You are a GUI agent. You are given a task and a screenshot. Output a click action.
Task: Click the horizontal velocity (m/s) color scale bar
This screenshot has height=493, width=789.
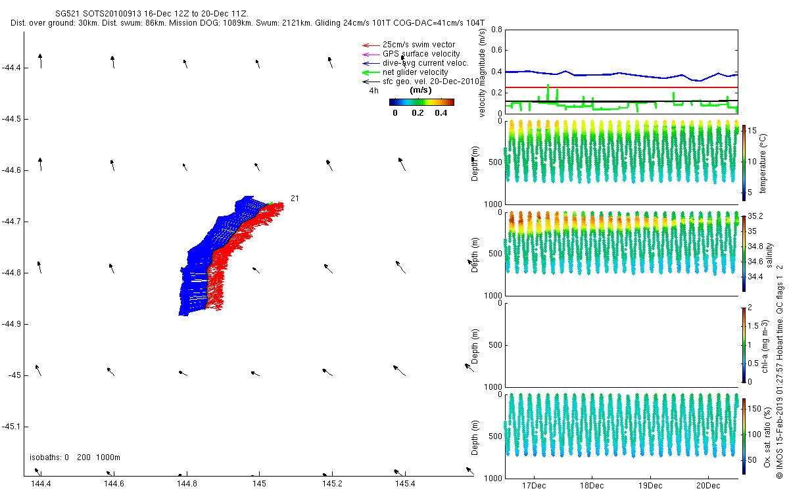tap(421, 102)
